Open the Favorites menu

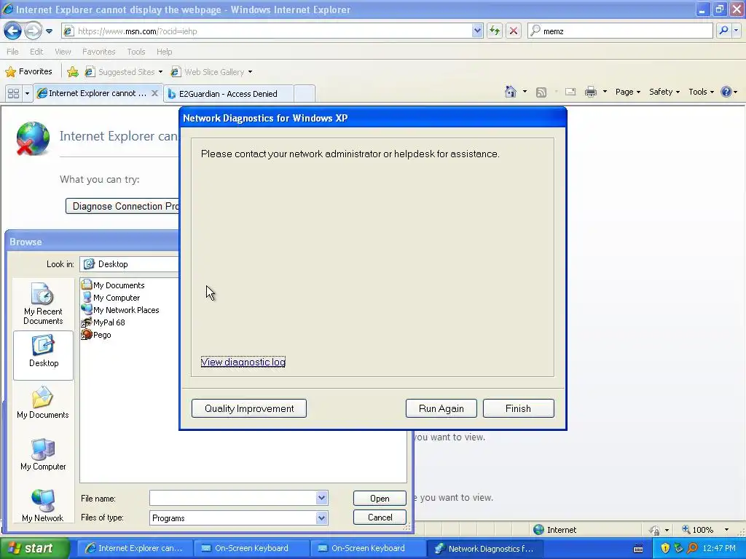click(x=99, y=52)
